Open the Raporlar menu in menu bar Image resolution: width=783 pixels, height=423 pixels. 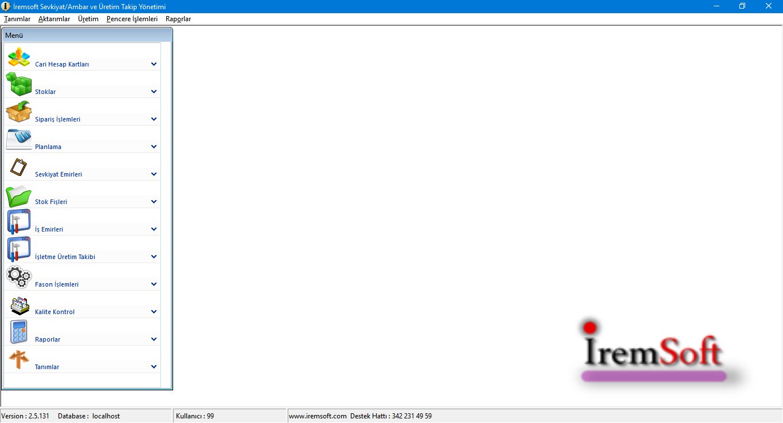(x=178, y=19)
